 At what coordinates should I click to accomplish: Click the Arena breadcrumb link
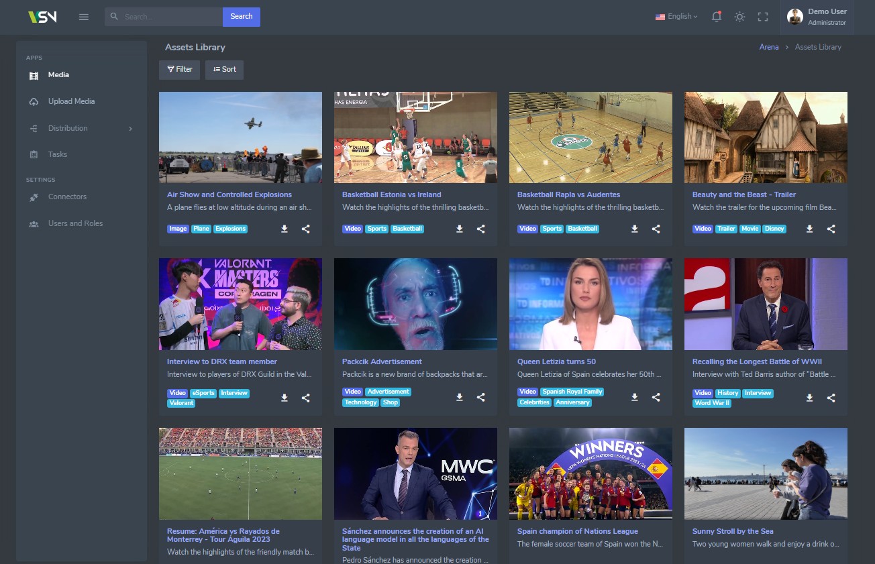[769, 47]
